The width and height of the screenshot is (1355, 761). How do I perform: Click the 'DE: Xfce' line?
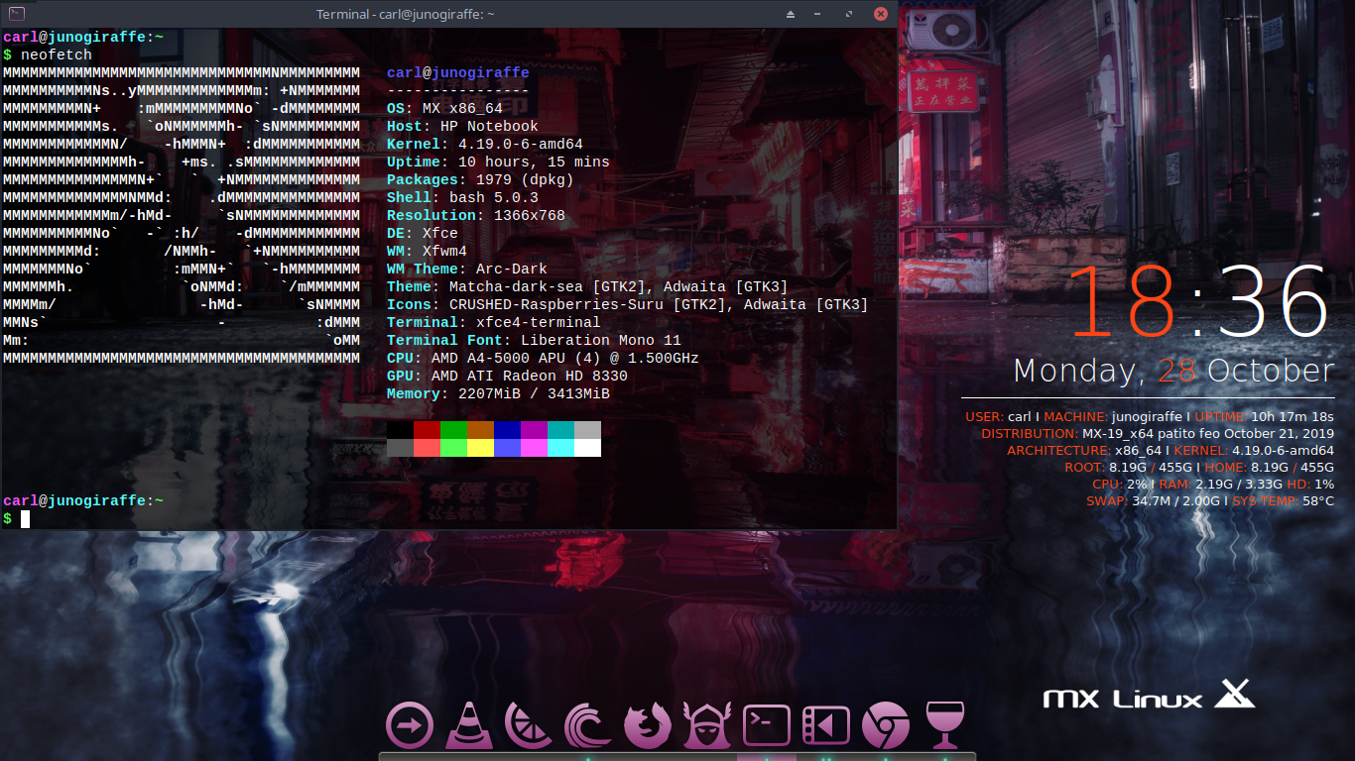423,234
